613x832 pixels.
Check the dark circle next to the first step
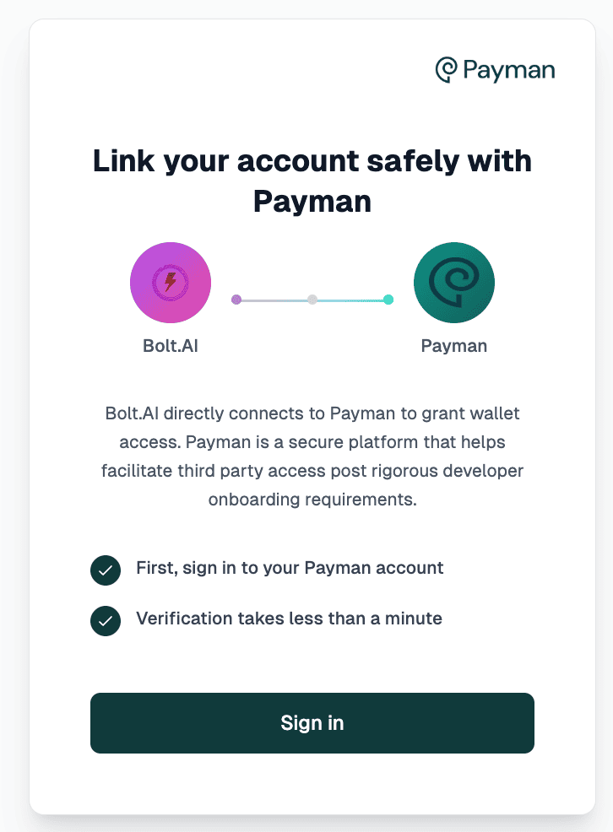pos(106,570)
